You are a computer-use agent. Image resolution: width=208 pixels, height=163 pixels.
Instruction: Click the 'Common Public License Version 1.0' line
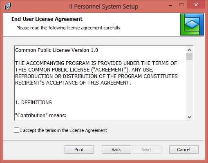56,50
